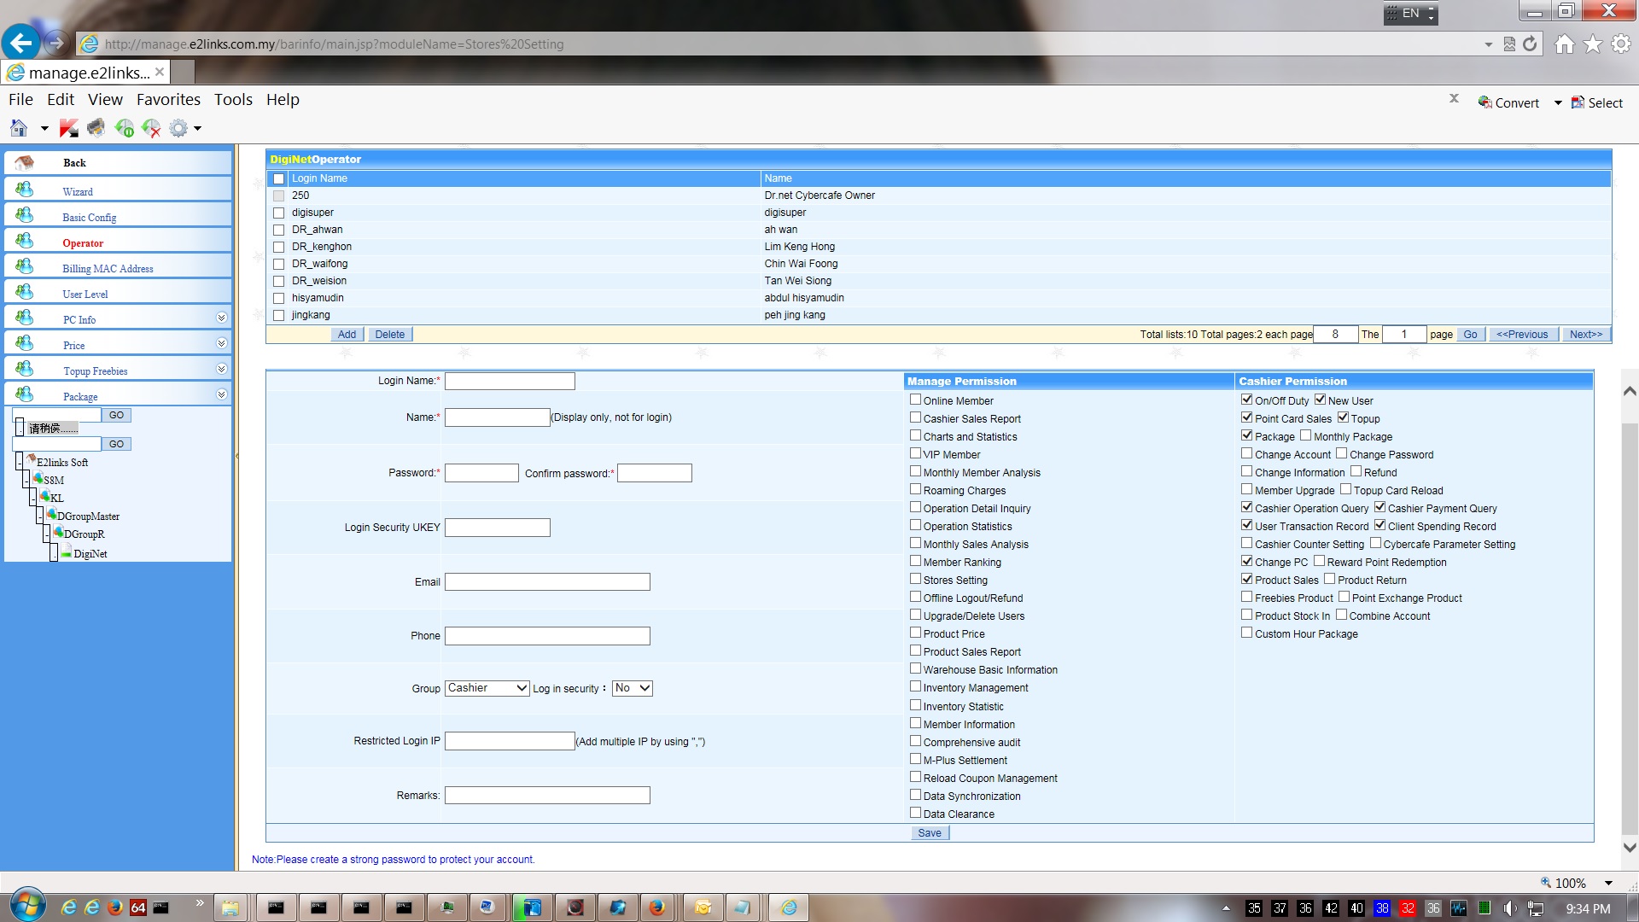Open the Group Cashier dropdown
The image size is (1639, 922).
487,688
